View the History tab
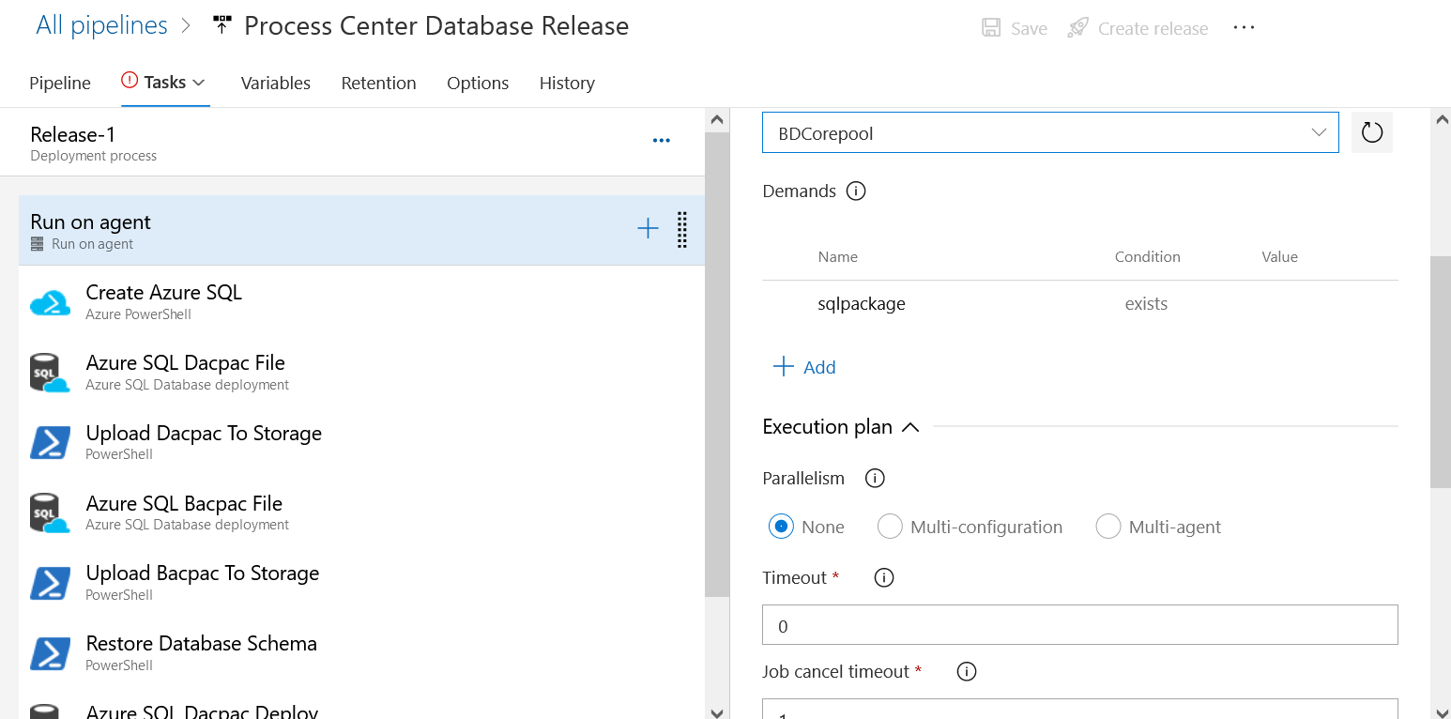 [x=567, y=84]
